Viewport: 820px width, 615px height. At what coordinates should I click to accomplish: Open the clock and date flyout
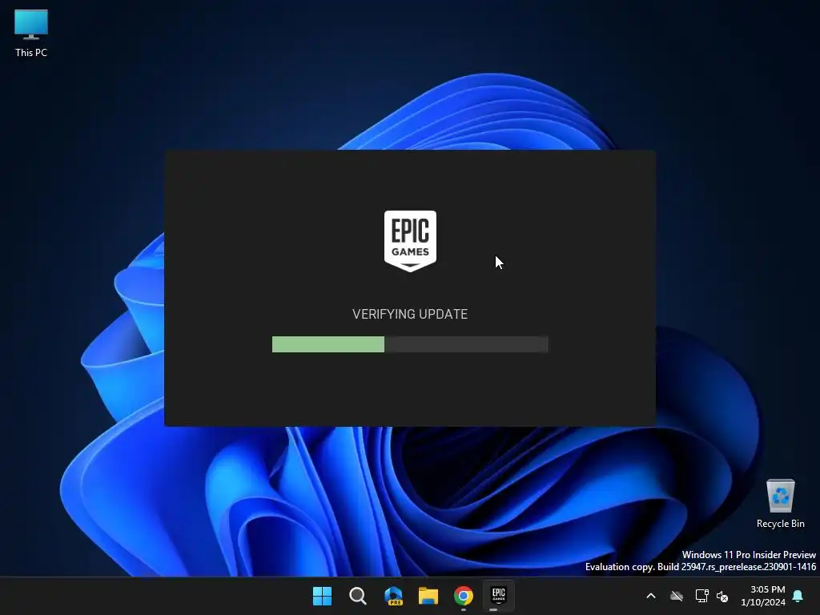coord(763,596)
